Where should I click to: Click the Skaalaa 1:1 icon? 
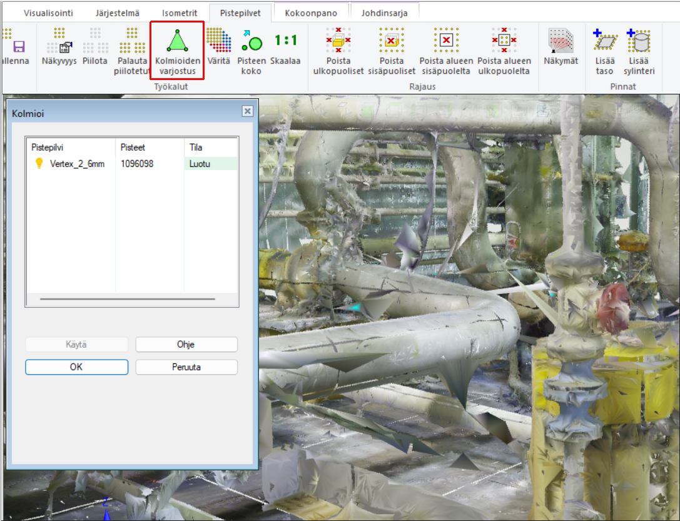pyautogui.click(x=286, y=41)
